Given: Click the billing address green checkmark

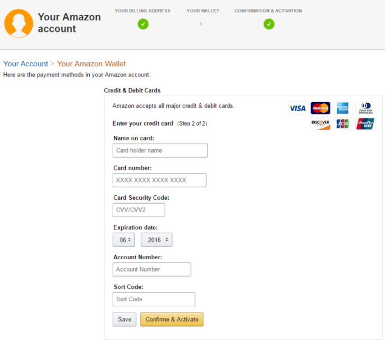Looking at the screenshot, I should click(x=143, y=24).
